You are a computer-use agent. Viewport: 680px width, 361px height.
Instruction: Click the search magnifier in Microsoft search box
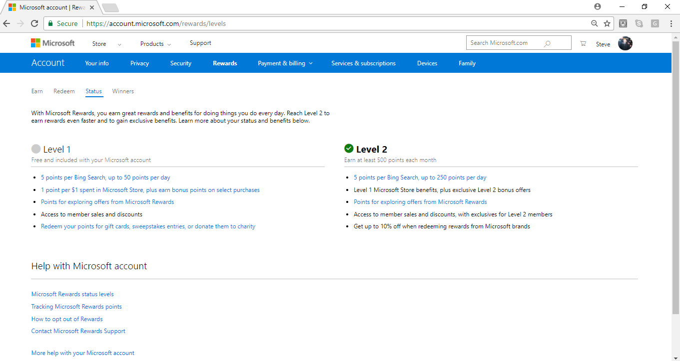pyautogui.click(x=547, y=43)
